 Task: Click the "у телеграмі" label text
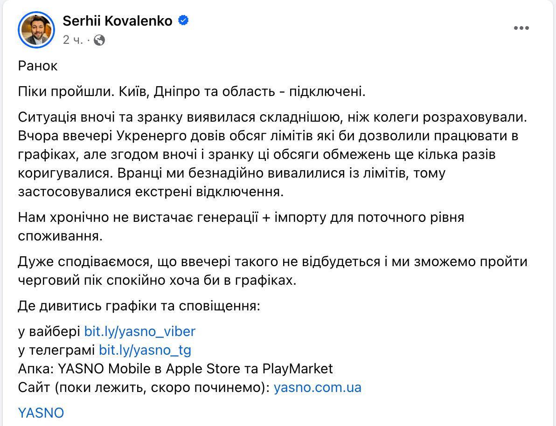pyautogui.click(x=56, y=350)
